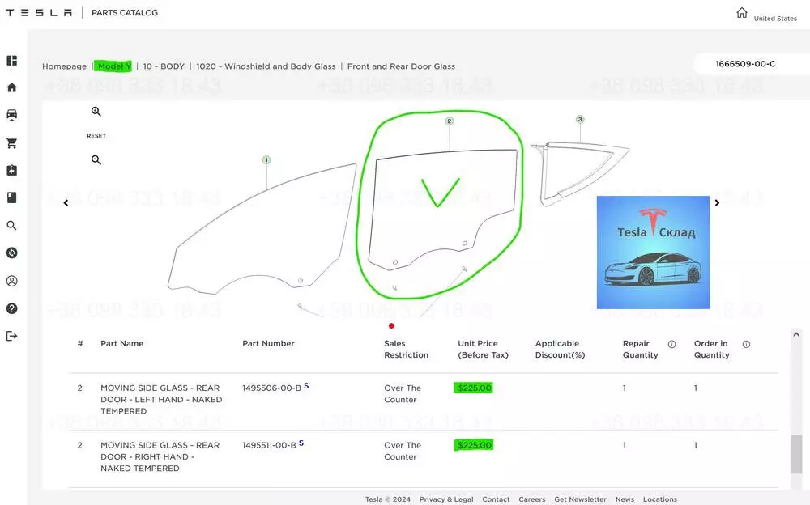Screen dimensions: 810x505
Task: Click RESET diagram zoom button
Action: coord(96,136)
